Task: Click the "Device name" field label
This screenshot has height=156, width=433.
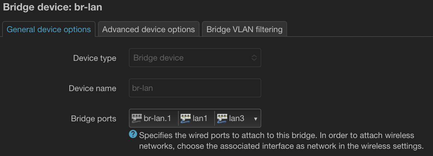Action: tap(92, 89)
